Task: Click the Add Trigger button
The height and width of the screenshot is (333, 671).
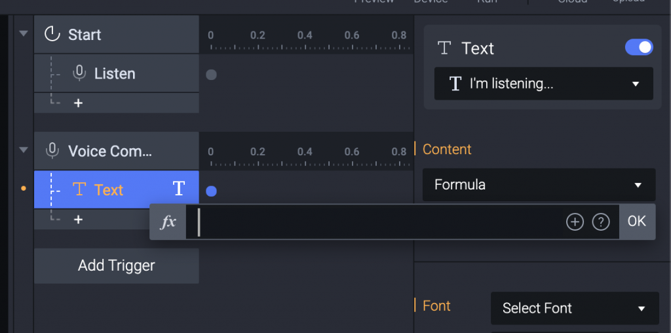Action: [117, 265]
